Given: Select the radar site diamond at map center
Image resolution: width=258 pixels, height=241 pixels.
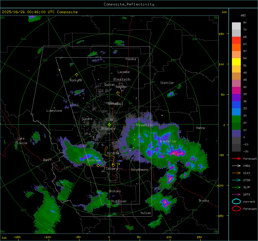Looking at the screenshot, I should pos(109,125).
